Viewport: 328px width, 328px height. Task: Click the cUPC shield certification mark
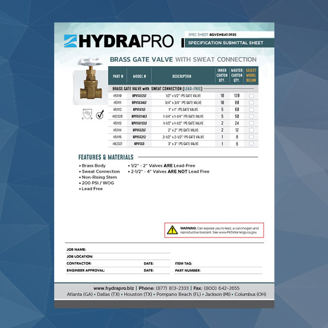(87, 114)
